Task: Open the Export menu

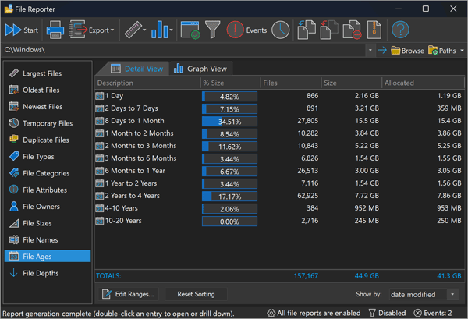Action: pos(91,30)
